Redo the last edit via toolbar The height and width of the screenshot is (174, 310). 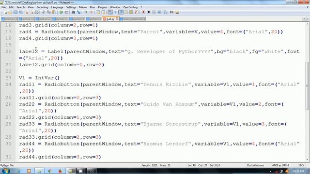click(x=66, y=12)
